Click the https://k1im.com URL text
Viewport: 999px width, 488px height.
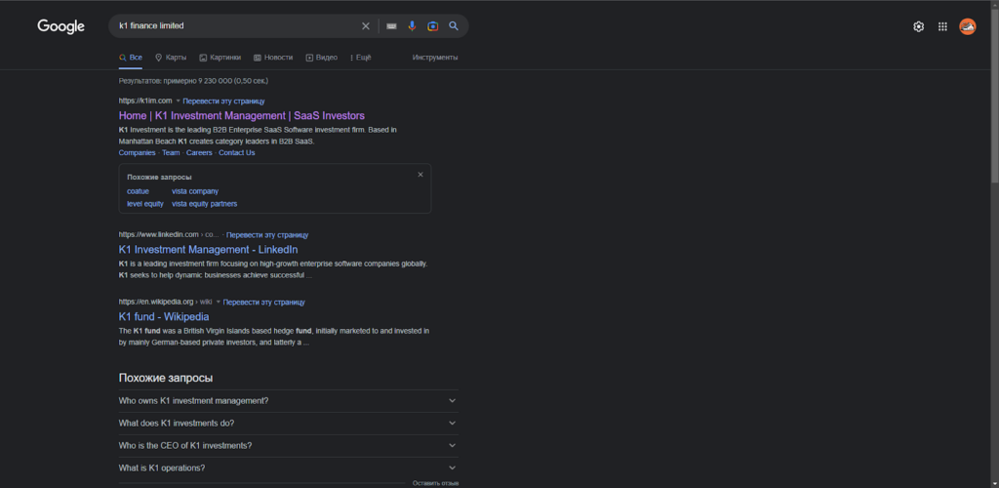point(145,101)
